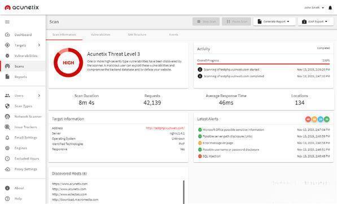
Task: Click the blue low-severity alert count badge
Action: (x=321, y=119)
